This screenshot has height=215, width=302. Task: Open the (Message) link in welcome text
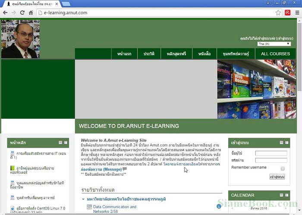point(112,169)
